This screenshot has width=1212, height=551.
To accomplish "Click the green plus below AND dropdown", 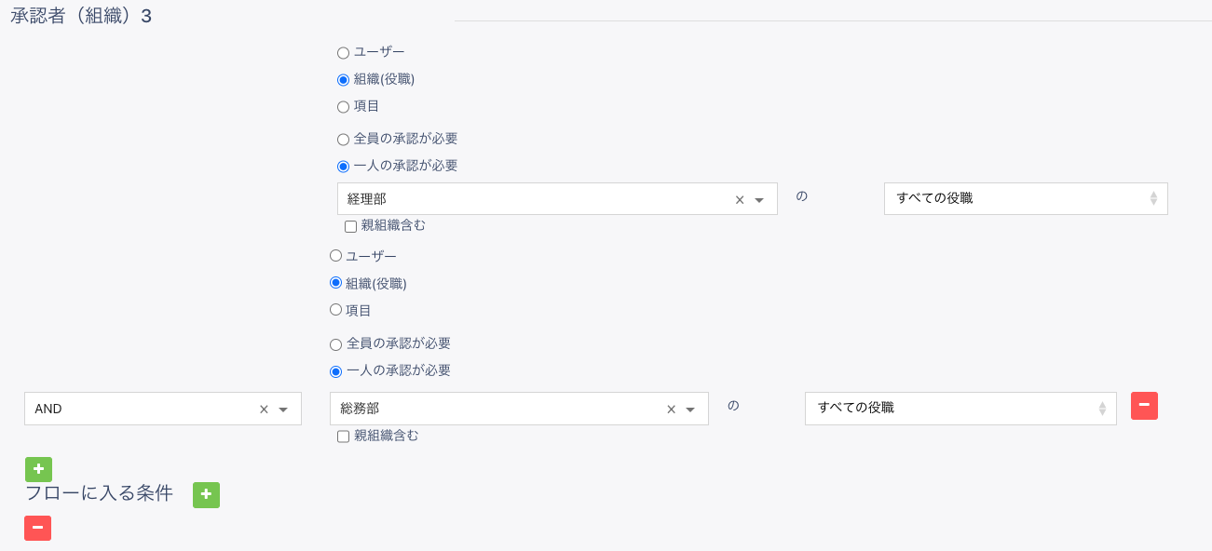I will 38,469.
